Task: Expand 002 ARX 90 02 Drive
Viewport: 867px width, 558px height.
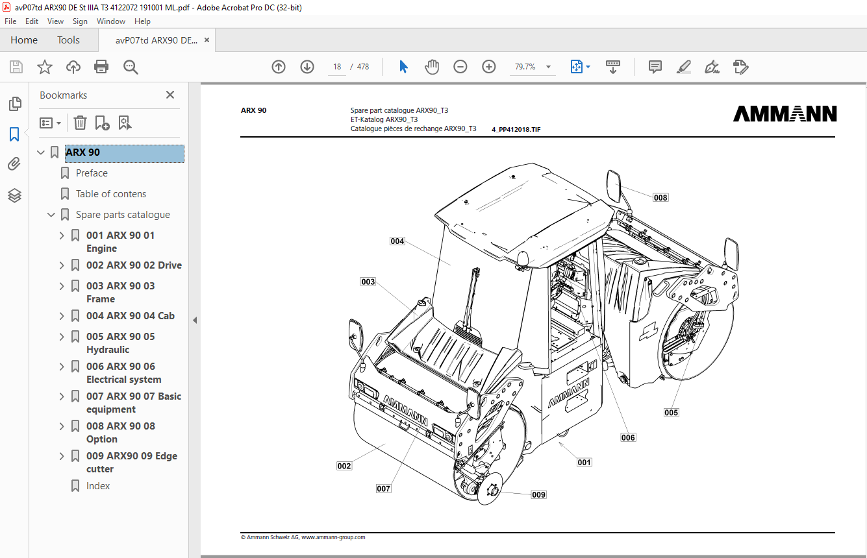Action: click(62, 265)
